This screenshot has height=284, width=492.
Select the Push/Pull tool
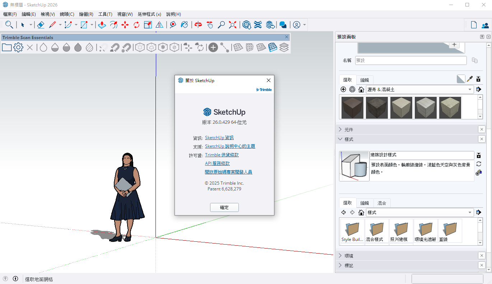102,25
